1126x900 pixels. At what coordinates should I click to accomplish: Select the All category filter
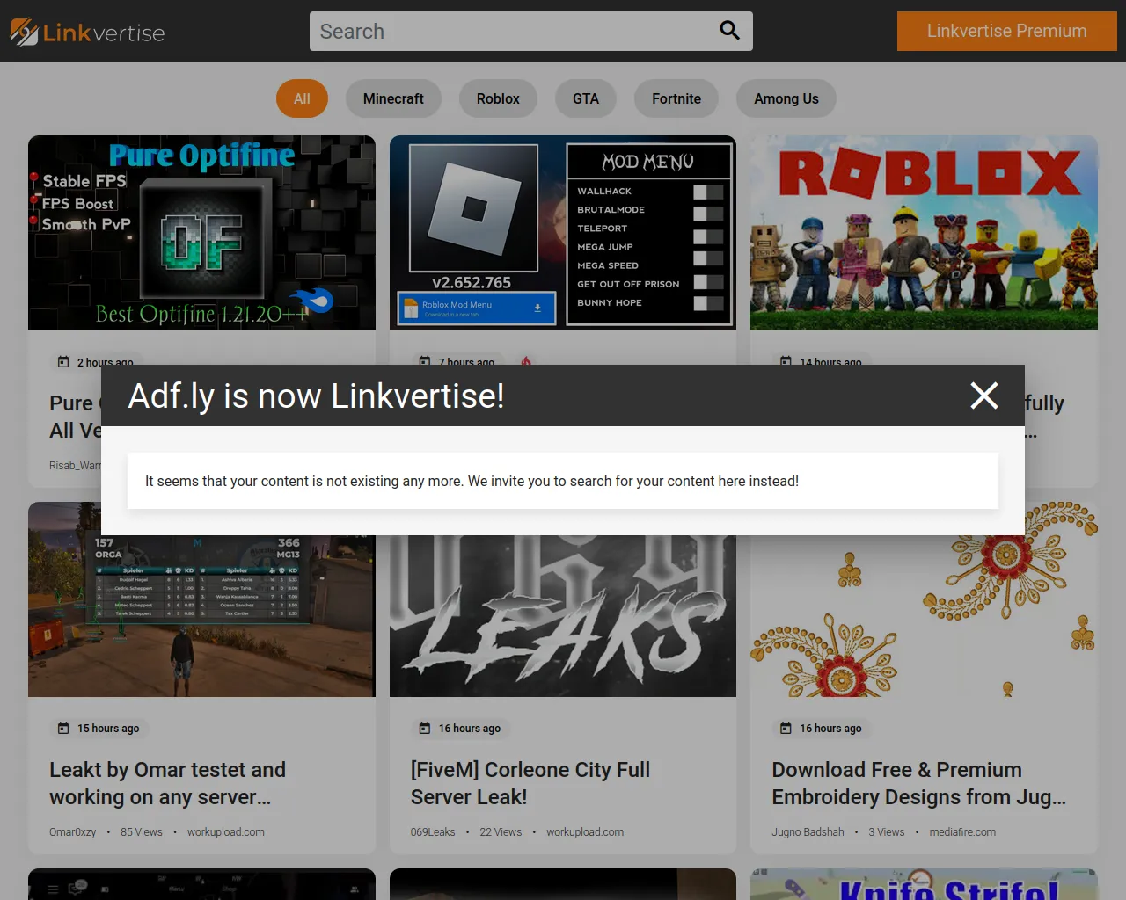tap(302, 98)
